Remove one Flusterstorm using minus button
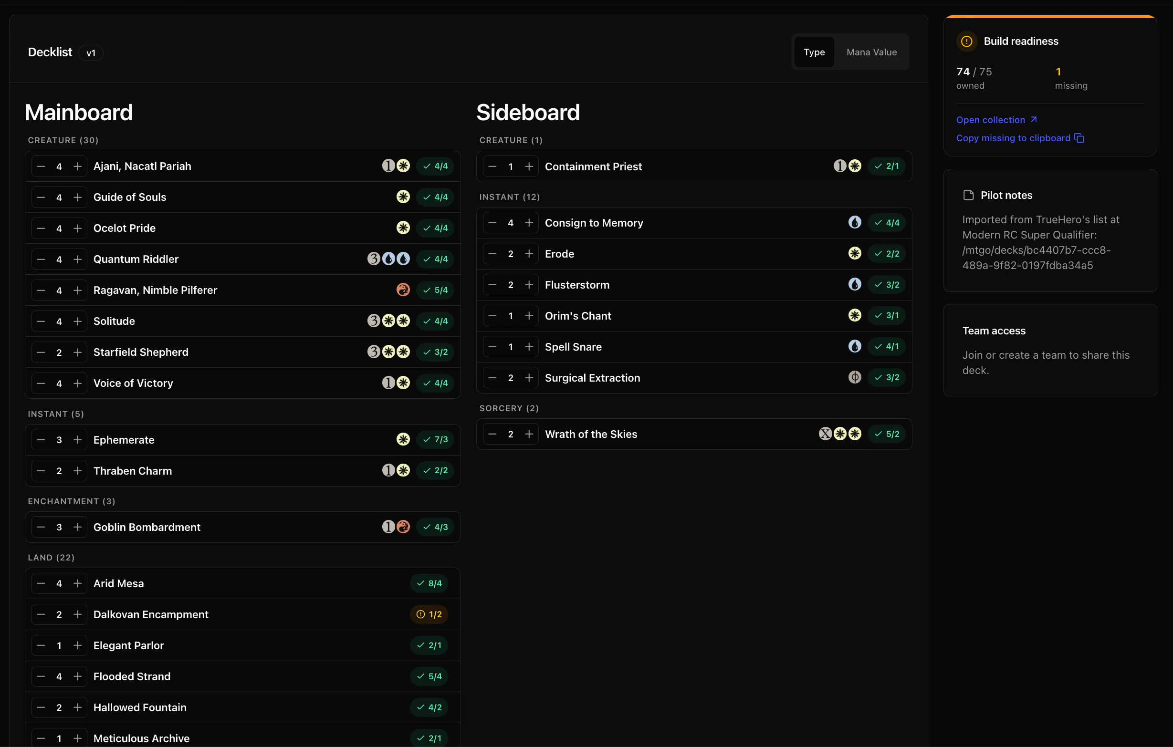This screenshot has height=747, width=1173. pos(492,285)
